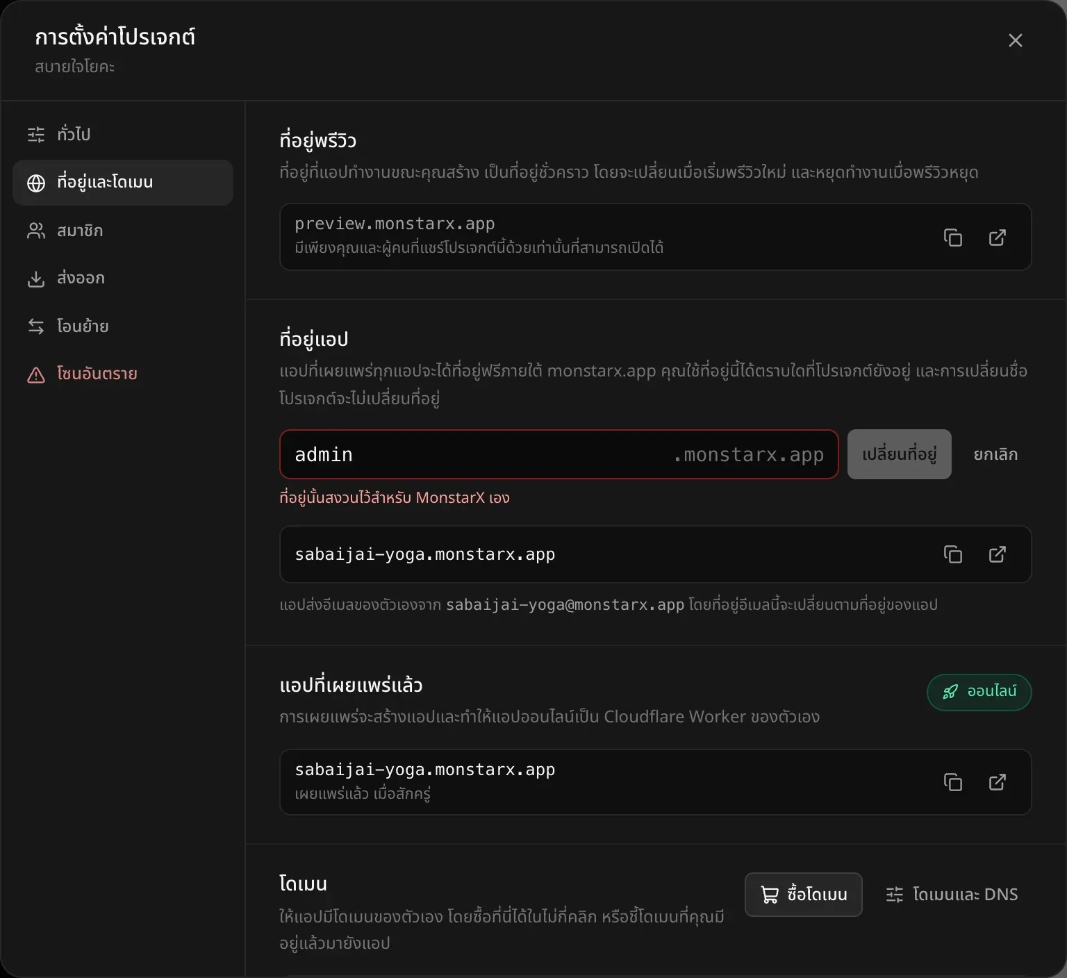Open the published app URL externally
Viewport: 1067px width, 978px height.
coord(998,782)
